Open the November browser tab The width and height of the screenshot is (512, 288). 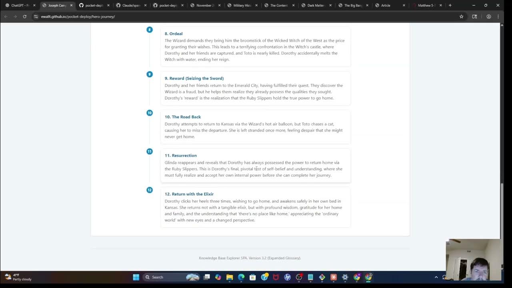(x=205, y=5)
